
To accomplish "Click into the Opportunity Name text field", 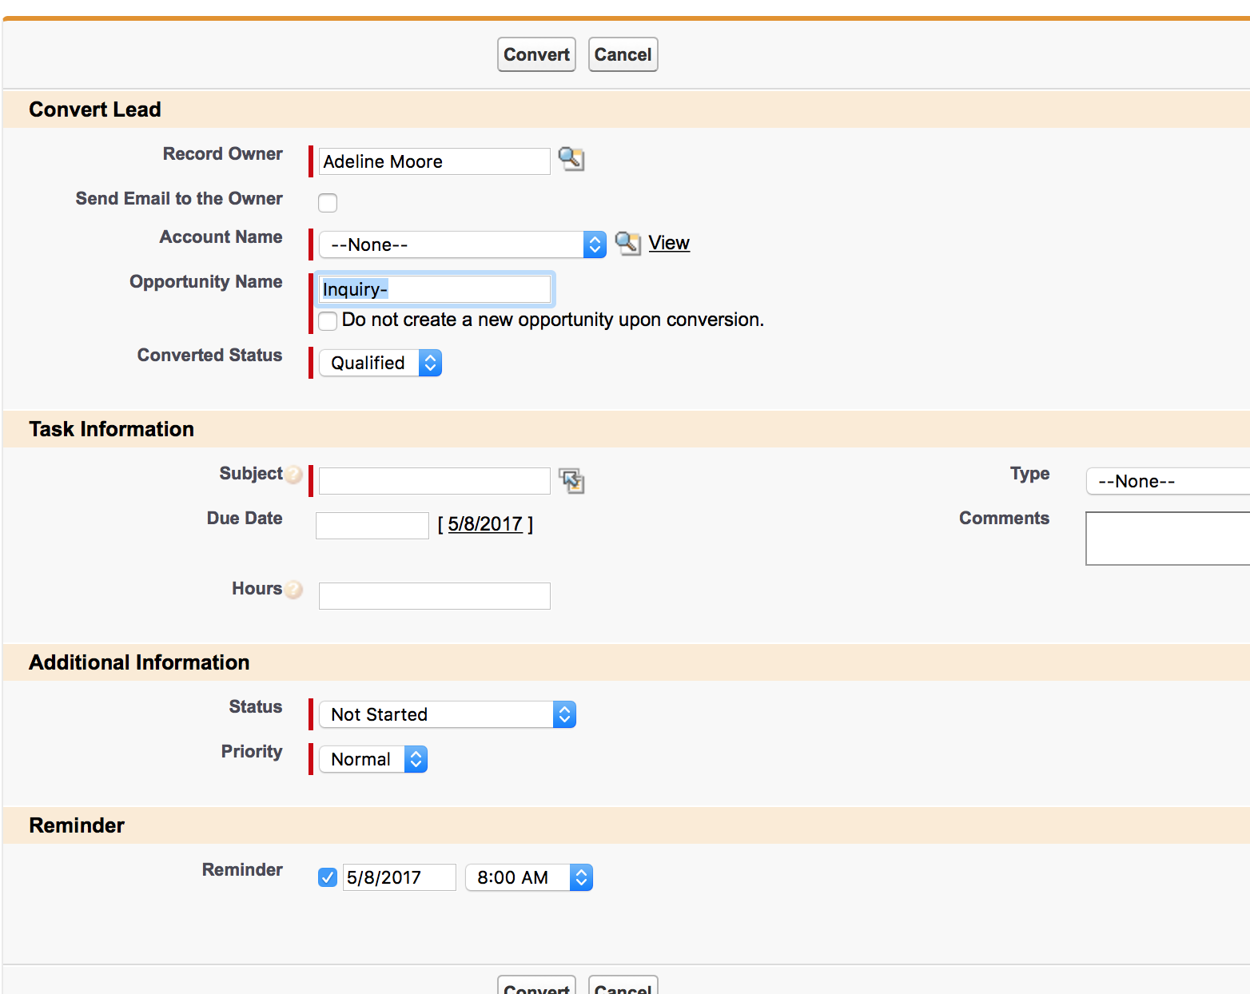I will coord(435,289).
